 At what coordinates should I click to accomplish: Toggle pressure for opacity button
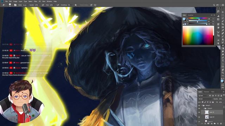(43, 5)
